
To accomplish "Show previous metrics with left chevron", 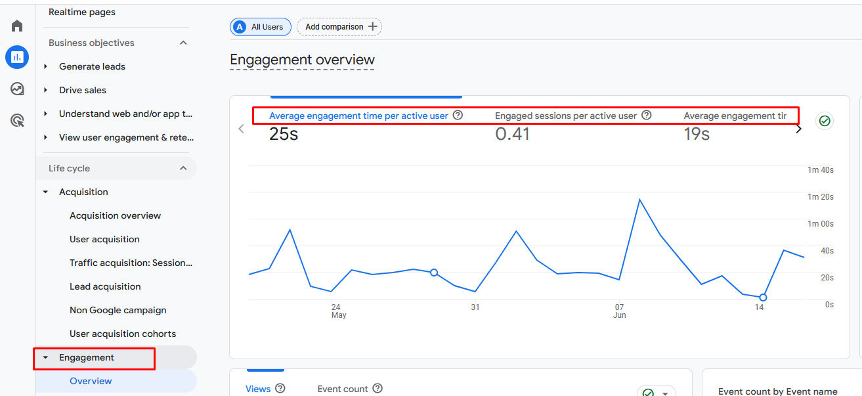I will [x=241, y=129].
